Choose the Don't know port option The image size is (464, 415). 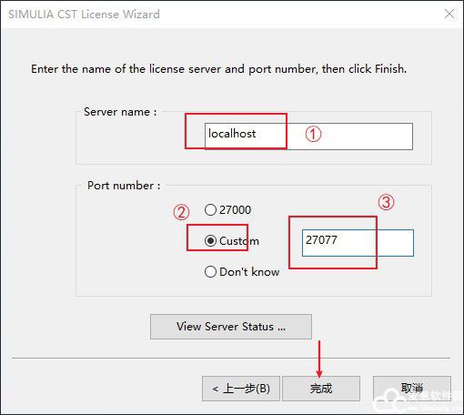pos(210,272)
